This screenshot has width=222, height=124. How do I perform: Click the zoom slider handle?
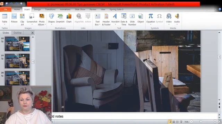tap(201, 122)
